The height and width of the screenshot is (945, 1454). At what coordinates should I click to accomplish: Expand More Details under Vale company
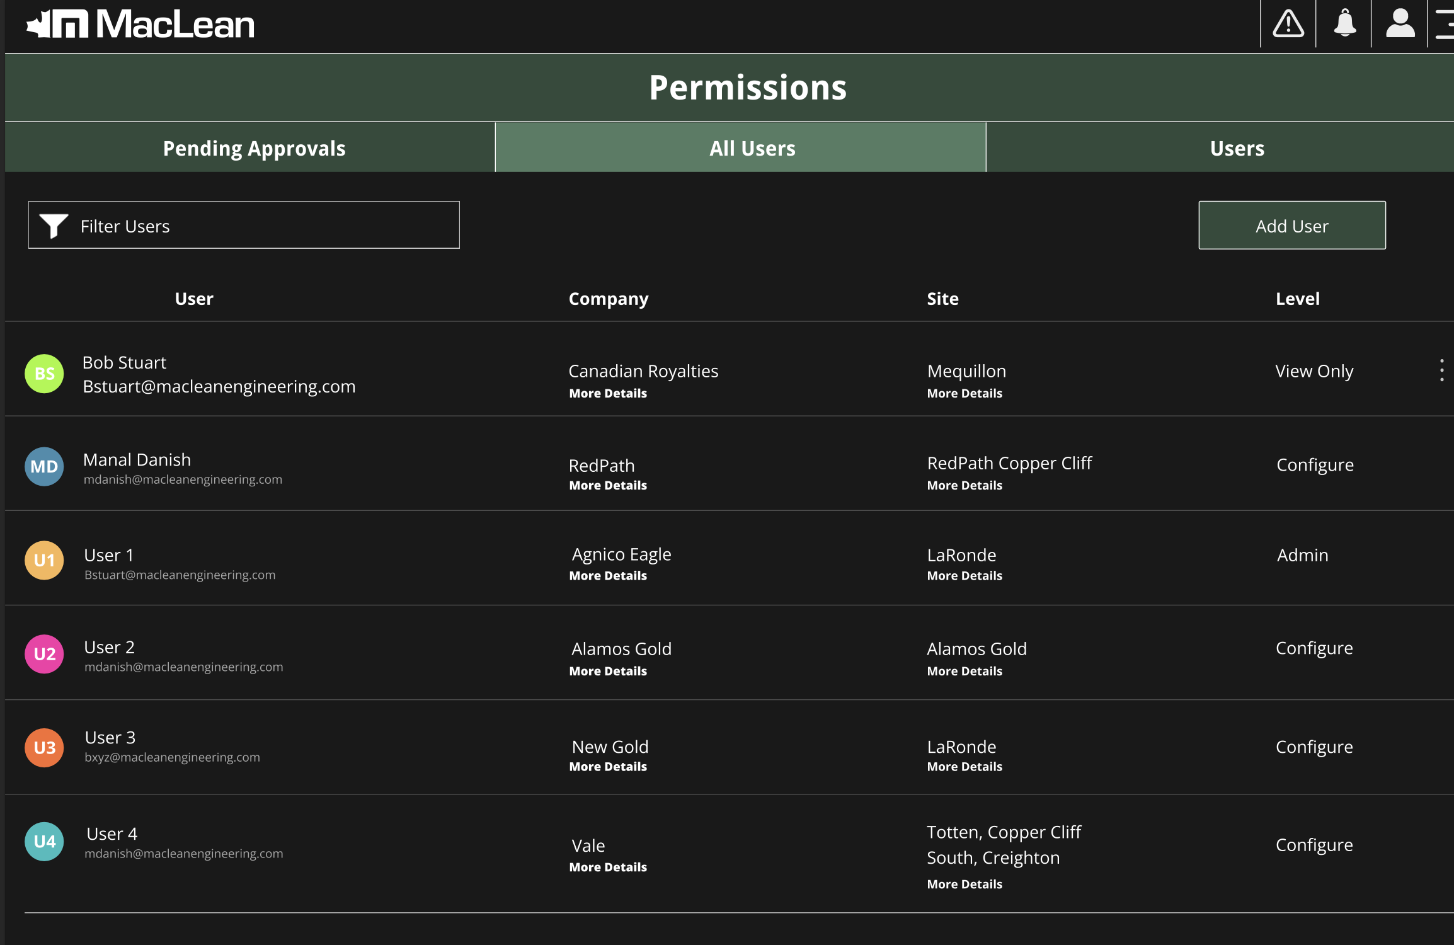click(x=608, y=868)
